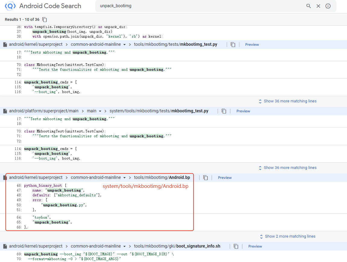Click line 37 unpack_bootimg(boot_img, unpack_dir)
Viewport: 347px width, 262px height.
coord(72,32)
